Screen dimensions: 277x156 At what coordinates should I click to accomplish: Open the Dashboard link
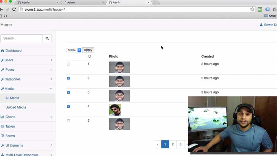coord(13,51)
